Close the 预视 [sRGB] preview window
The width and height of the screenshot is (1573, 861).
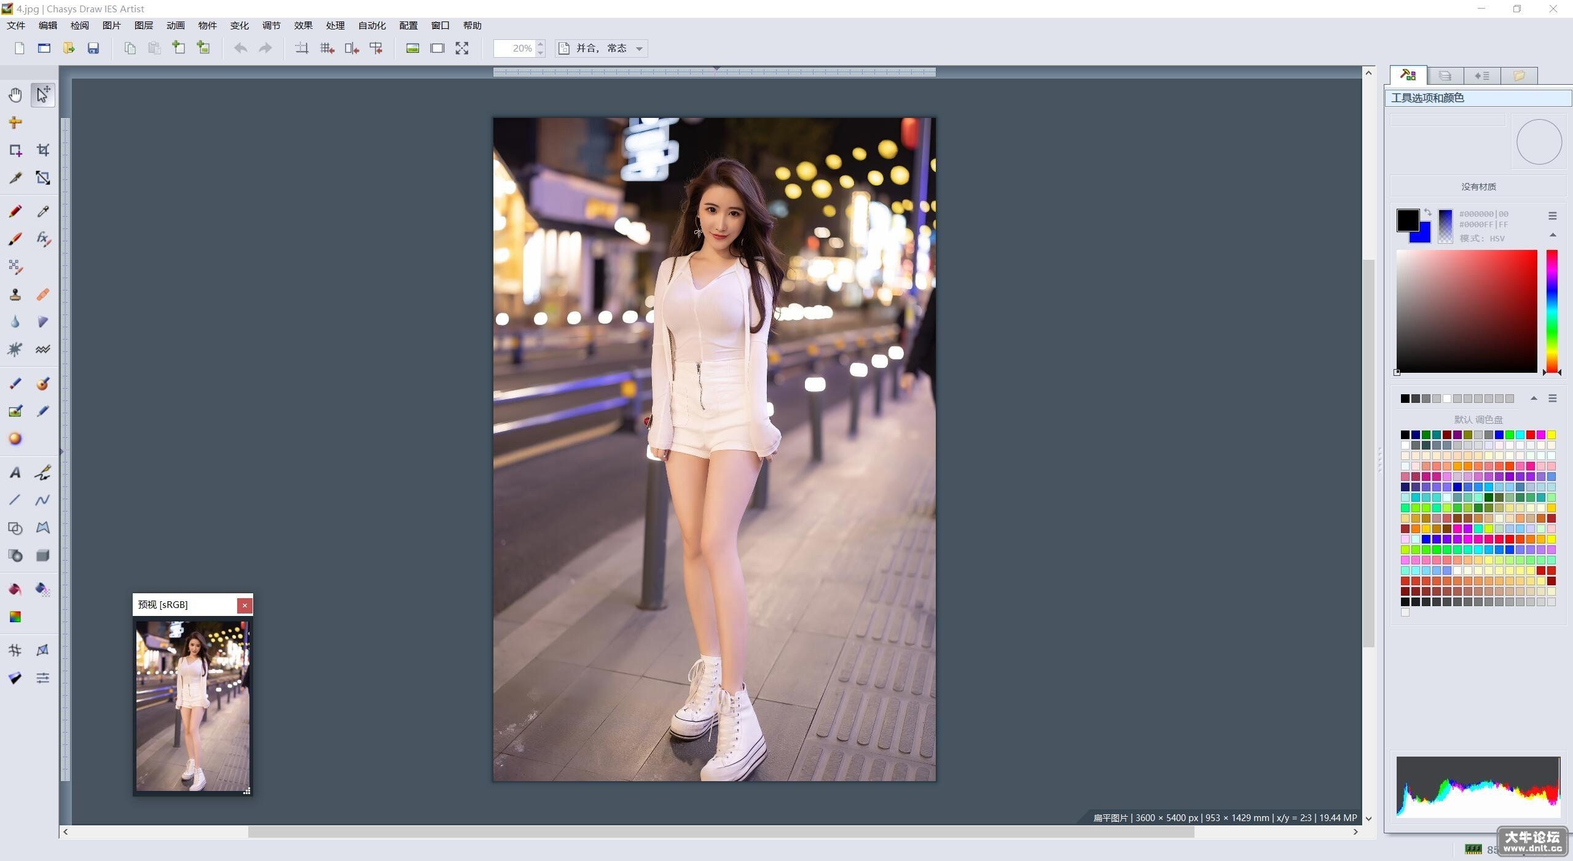[x=245, y=606]
